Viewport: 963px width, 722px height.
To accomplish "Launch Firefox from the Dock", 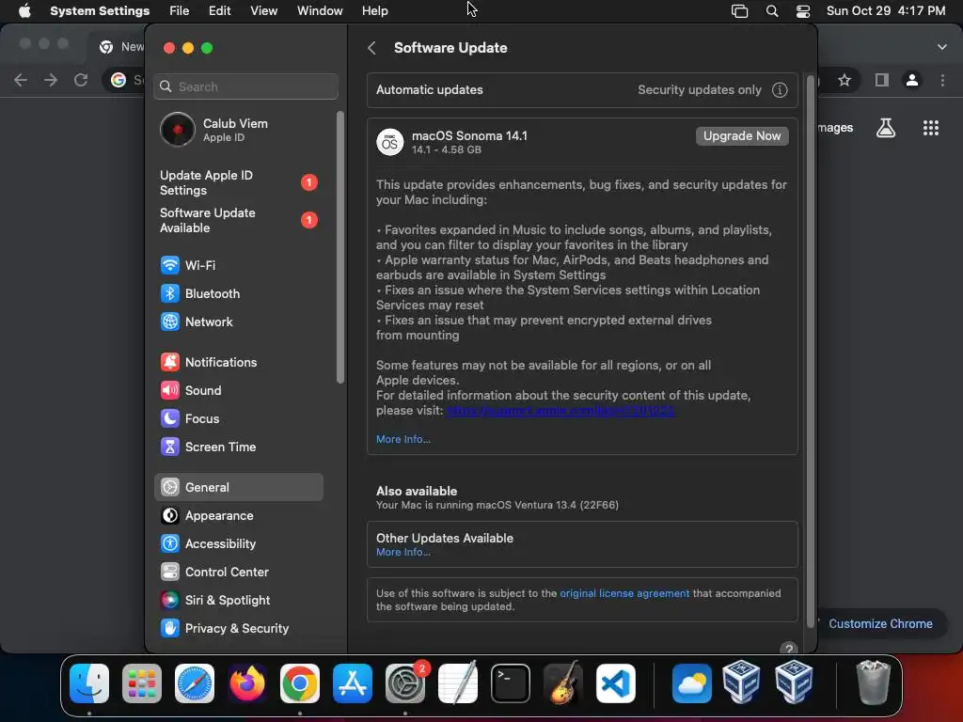I will coord(247,683).
